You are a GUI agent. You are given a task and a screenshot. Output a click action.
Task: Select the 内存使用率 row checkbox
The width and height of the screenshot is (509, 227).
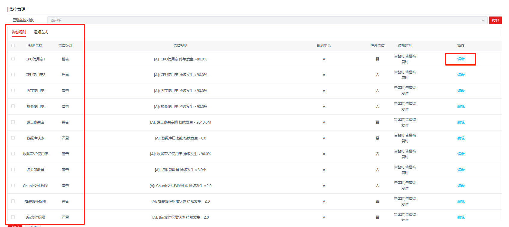(13, 90)
